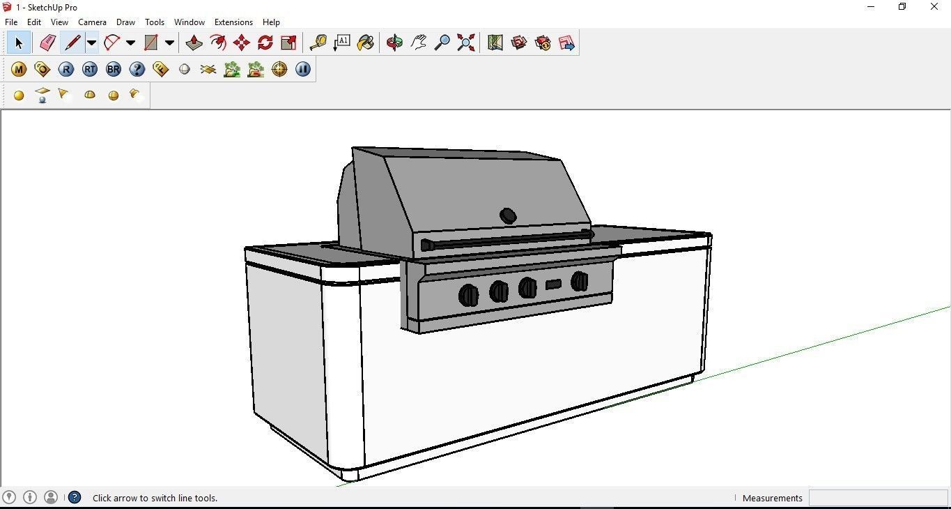
Task: Select the Pan hand tool
Action: (x=419, y=43)
